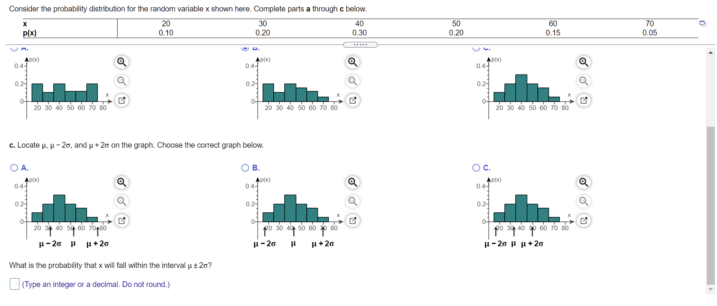Viewport: 717px width, 306px height.
Task: Click the value 0.30 in the table
Action: 359,33
